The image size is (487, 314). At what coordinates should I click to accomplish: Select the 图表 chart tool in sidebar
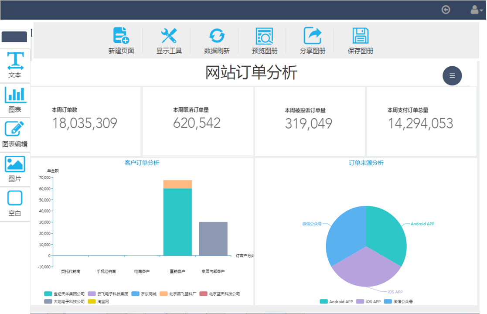coord(15,99)
